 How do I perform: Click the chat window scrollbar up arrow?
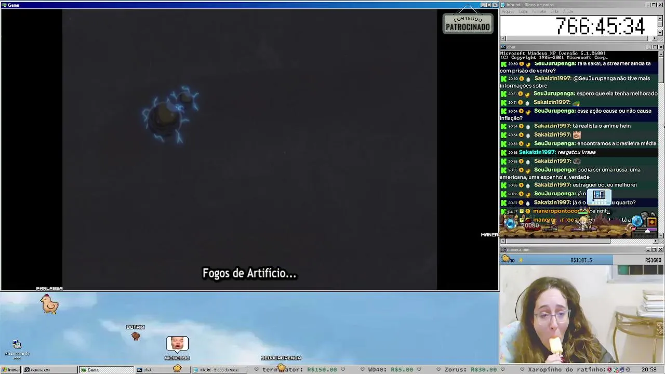point(661,54)
